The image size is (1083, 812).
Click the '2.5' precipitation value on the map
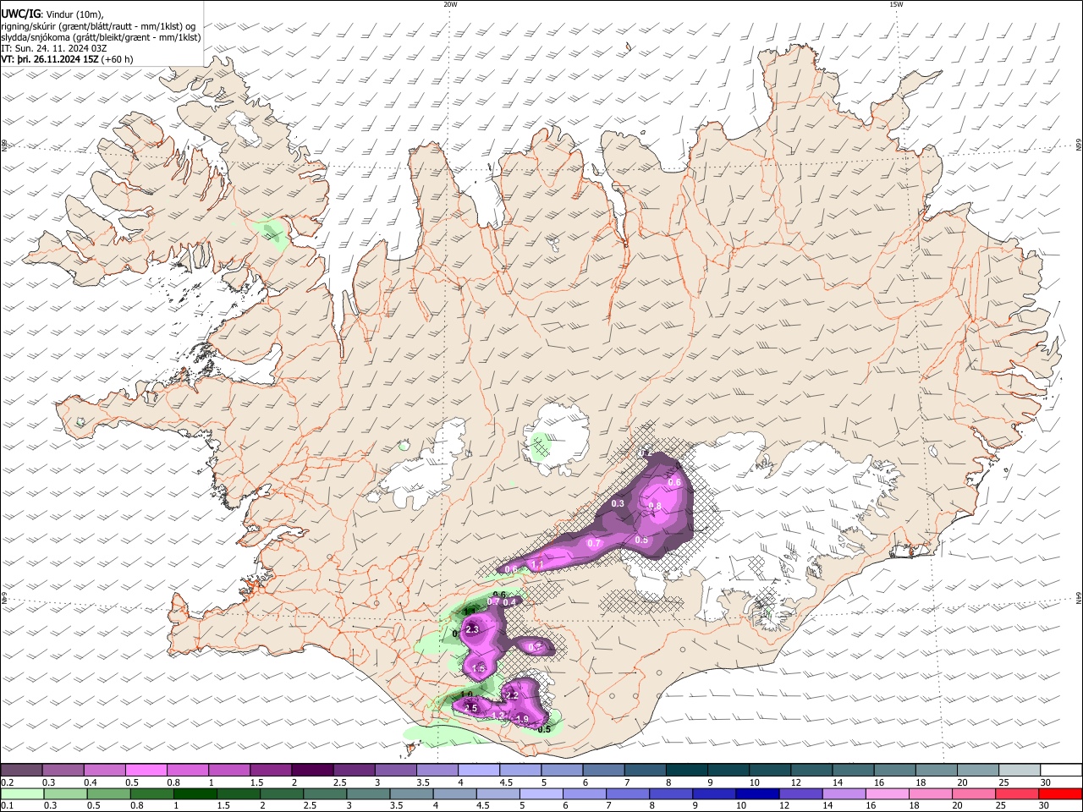pos(470,708)
